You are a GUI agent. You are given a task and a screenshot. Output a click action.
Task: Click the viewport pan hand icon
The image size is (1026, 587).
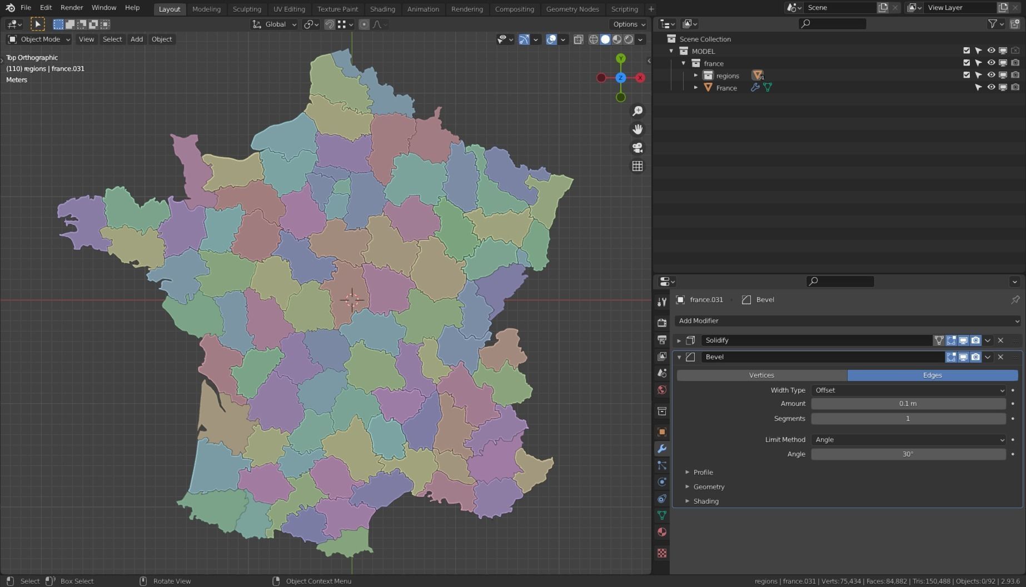[637, 129]
